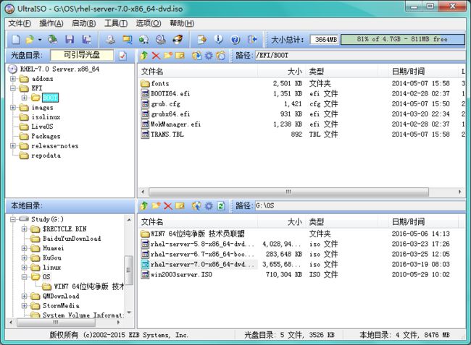Select the isolinux folder in the image tree
Viewport: 471px width, 345px height.
click(x=46, y=117)
